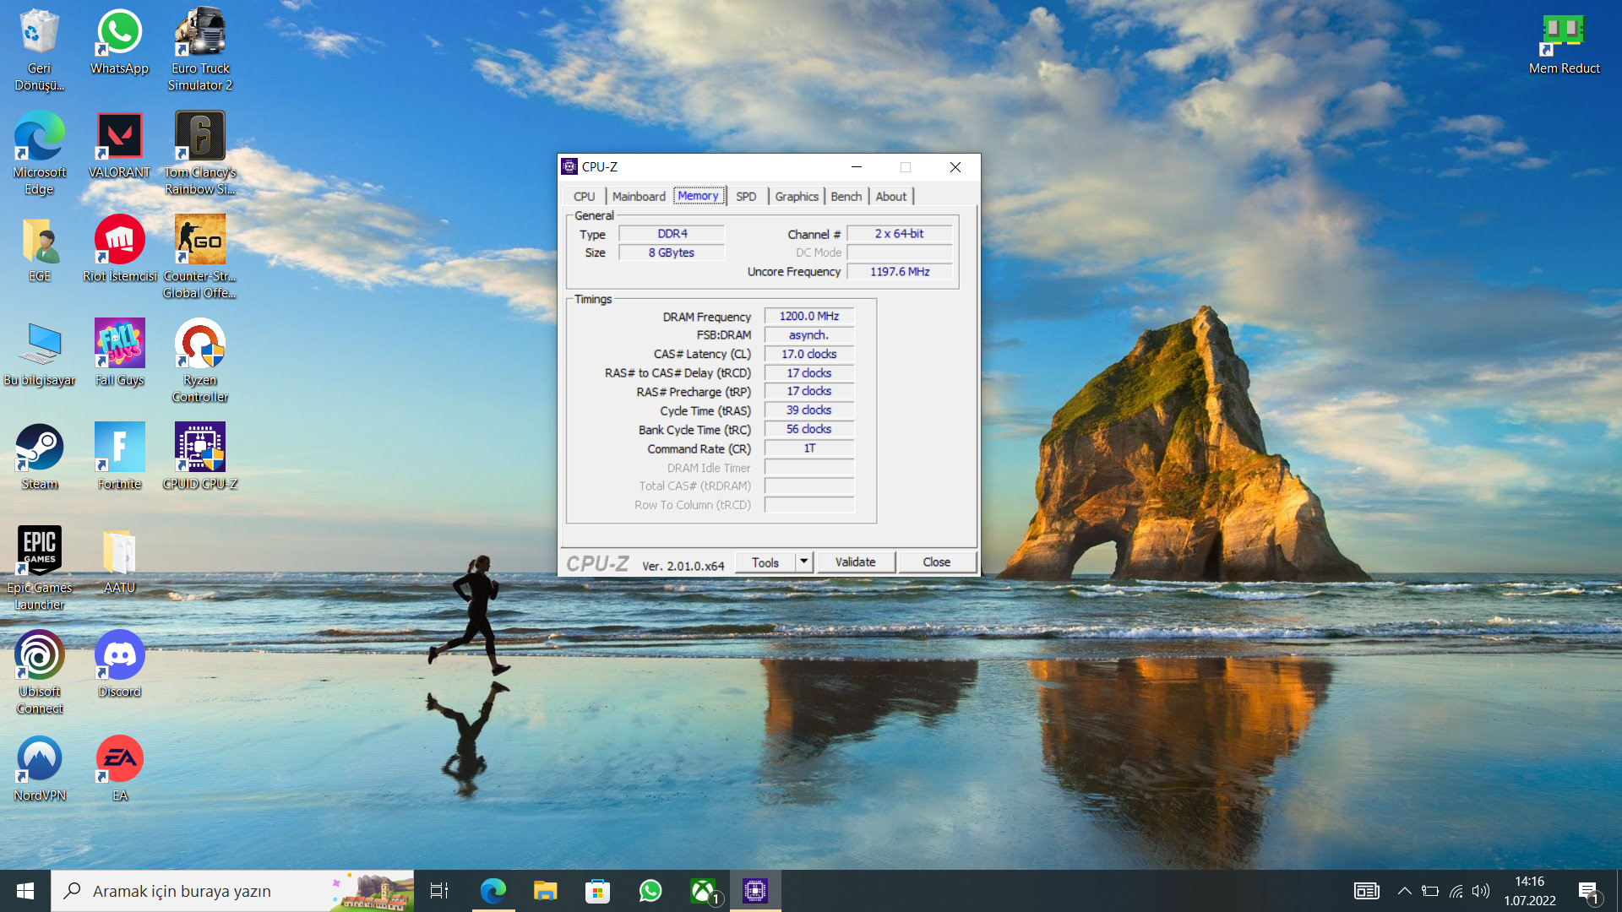The height and width of the screenshot is (912, 1622).
Task: Switch to the Mainboard tab
Action: 639,197
